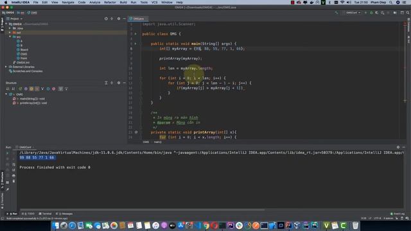Open Event Log in status bar
The image size is (411, 231).
[x=398, y=214]
